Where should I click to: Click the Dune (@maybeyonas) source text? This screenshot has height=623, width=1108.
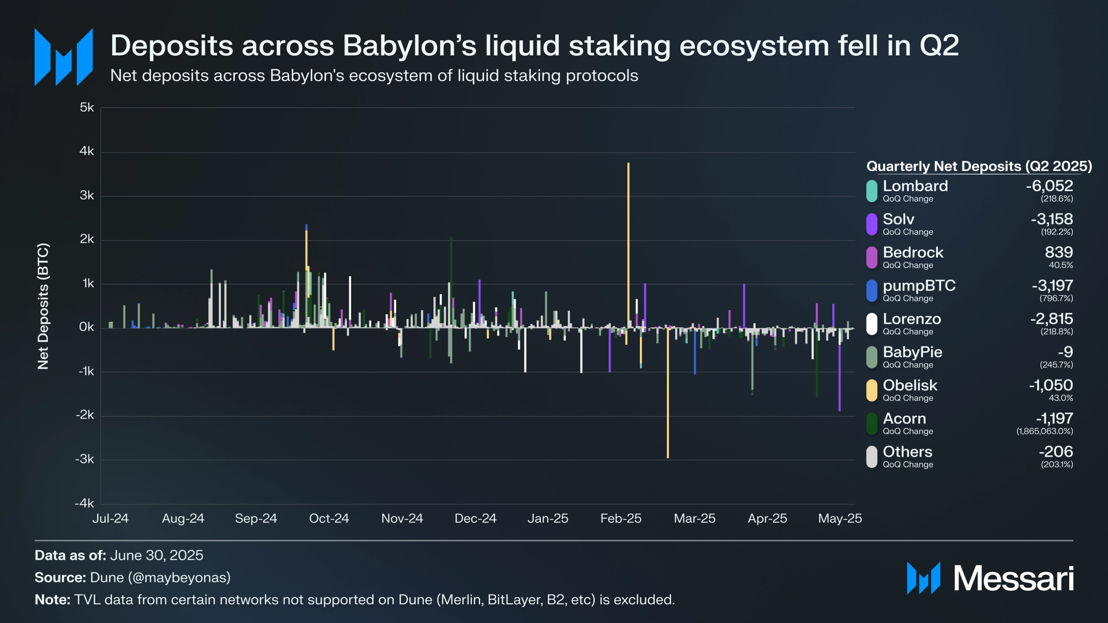tap(160, 578)
